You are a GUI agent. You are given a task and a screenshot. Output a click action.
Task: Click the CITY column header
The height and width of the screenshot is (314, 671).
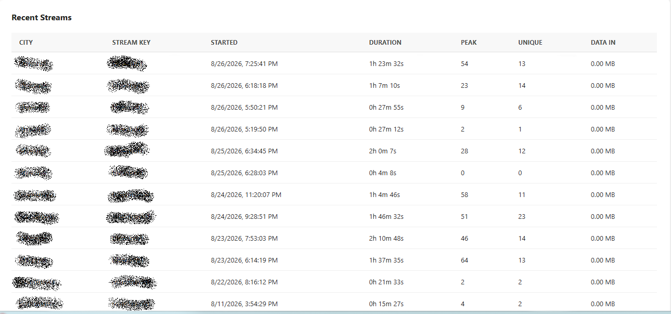click(x=26, y=43)
